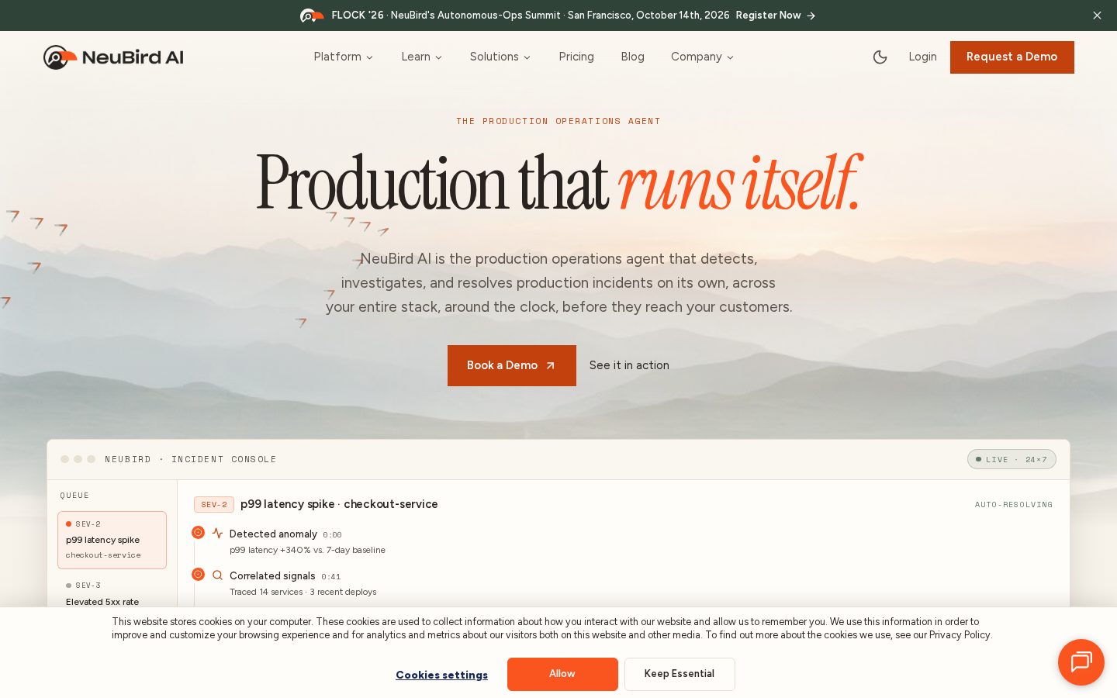Click the Login link
This screenshot has height=698, width=1117.
click(922, 57)
